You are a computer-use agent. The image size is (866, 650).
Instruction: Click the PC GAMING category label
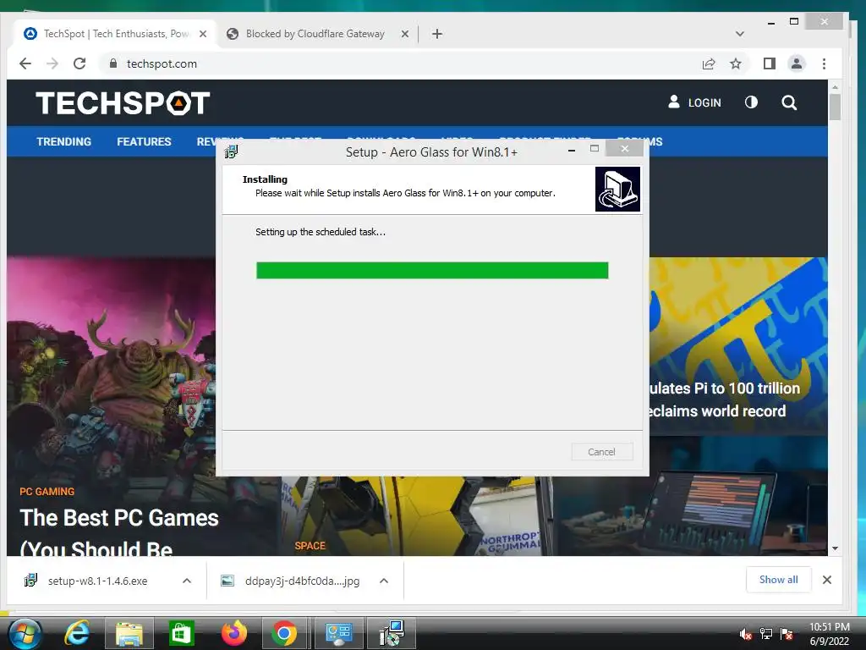pos(47,492)
